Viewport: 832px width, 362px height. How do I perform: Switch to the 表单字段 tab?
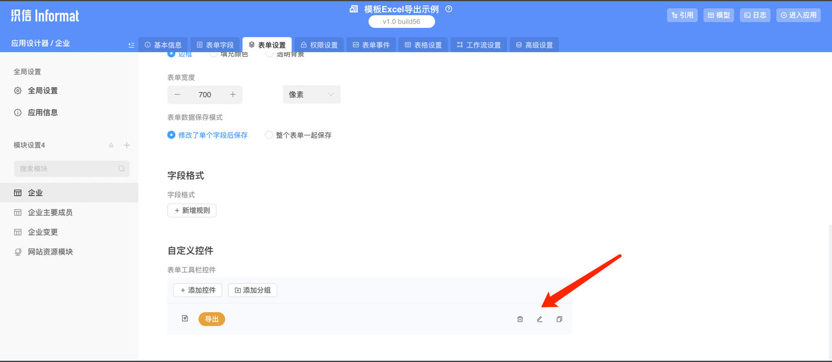[x=214, y=45]
